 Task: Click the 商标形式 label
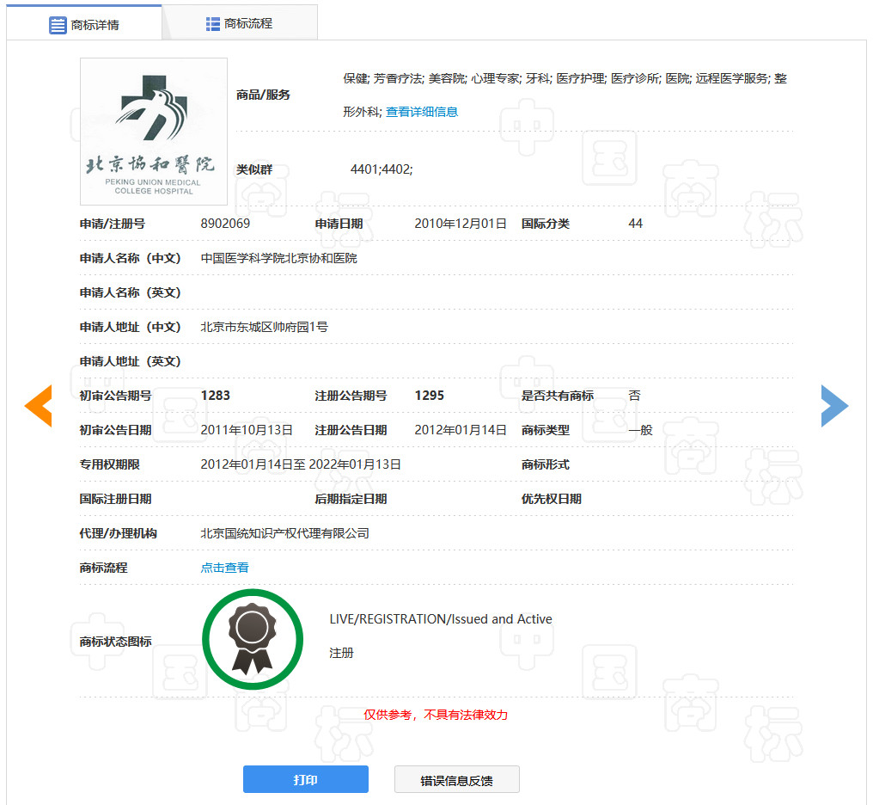(545, 464)
